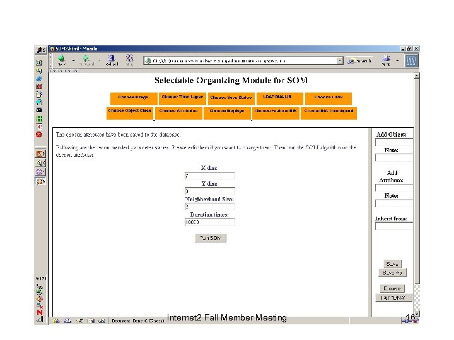Click the Browse button in side panel
Image resolution: width=454 pixels, height=340 pixels.
click(392, 288)
